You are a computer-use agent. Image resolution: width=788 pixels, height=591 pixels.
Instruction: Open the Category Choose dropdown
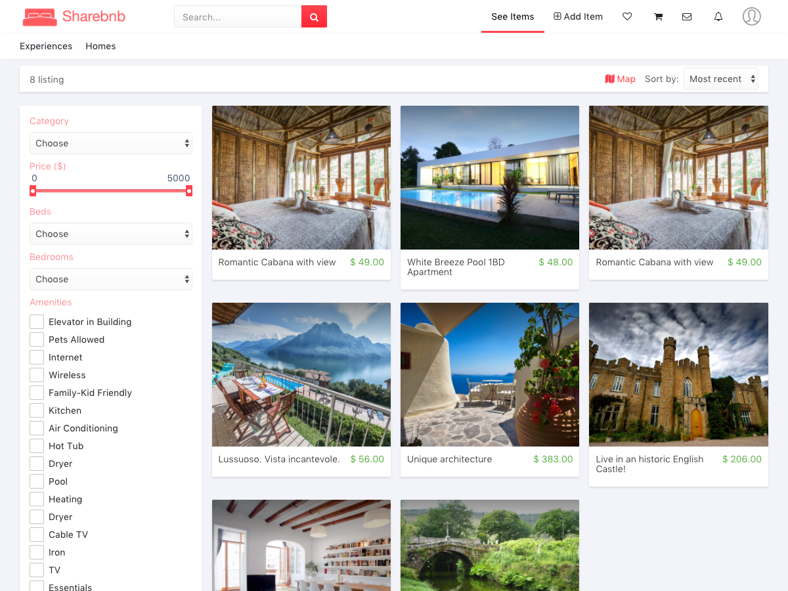(x=111, y=143)
